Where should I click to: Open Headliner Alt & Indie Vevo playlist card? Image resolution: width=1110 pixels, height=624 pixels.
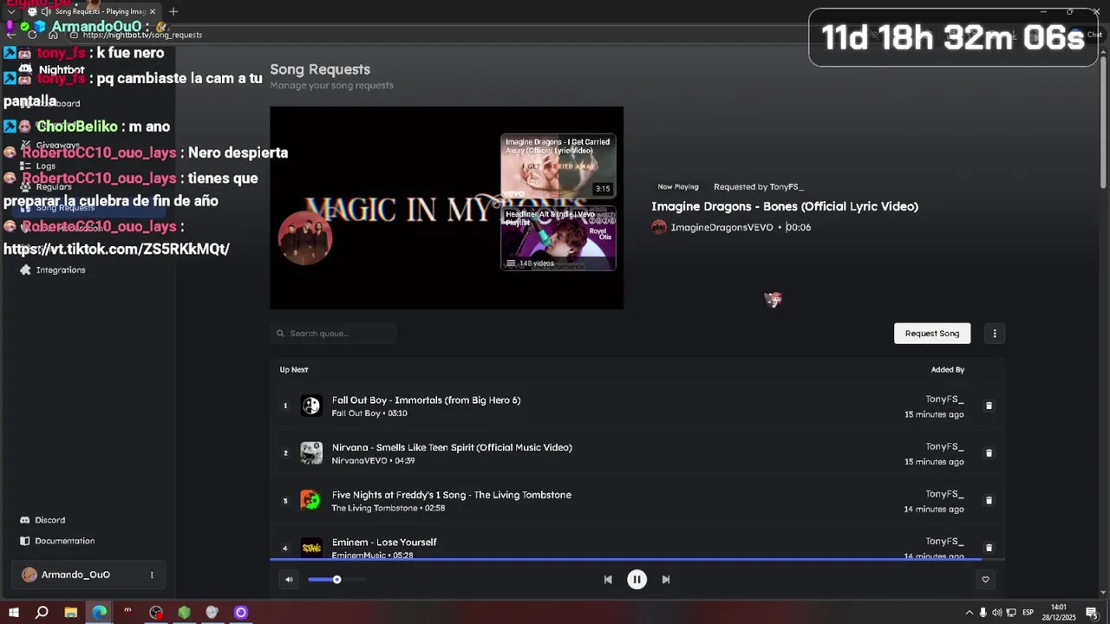point(558,239)
